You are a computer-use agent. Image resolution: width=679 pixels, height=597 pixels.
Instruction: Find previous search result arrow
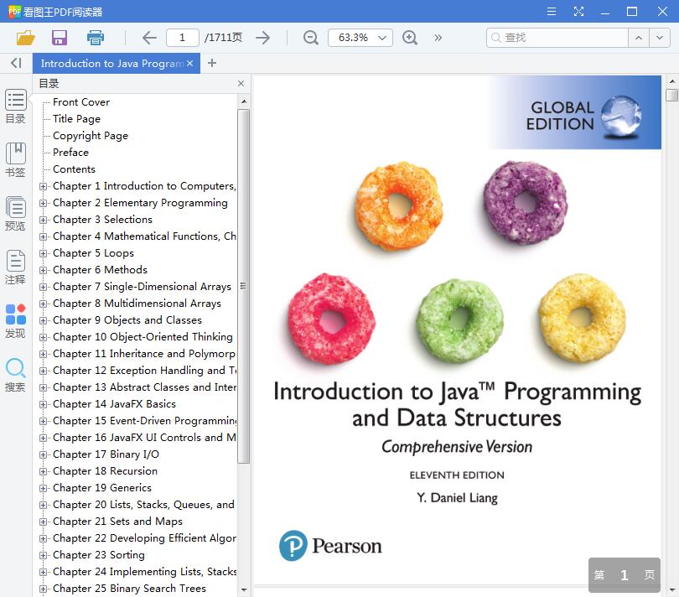pos(638,38)
